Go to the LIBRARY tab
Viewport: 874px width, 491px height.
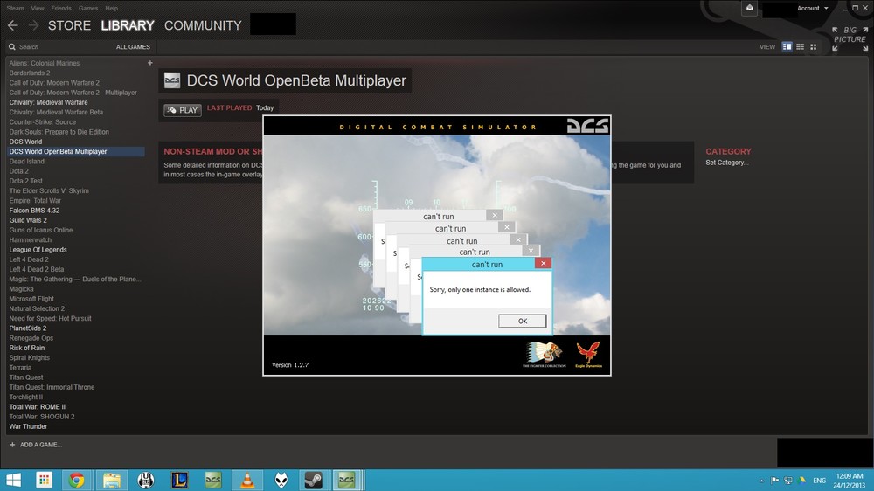[128, 25]
